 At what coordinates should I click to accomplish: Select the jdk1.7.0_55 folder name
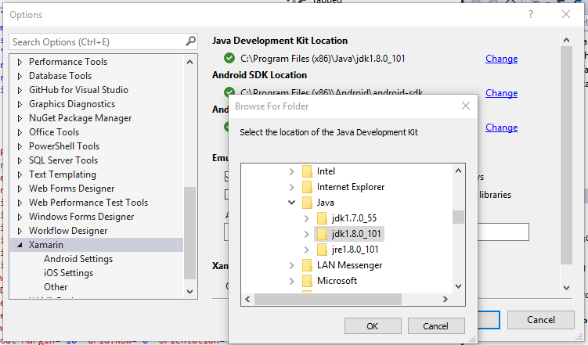pos(354,218)
